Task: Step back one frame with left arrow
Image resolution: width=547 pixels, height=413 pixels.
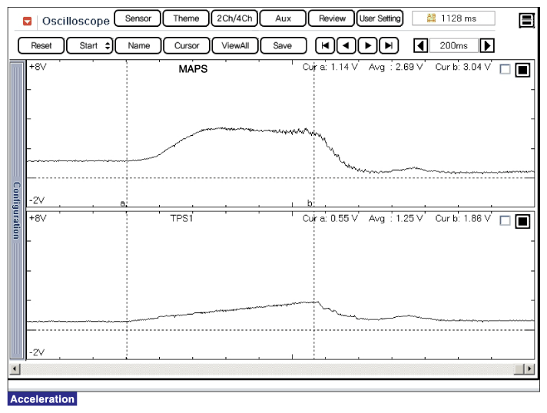Action: tap(346, 45)
